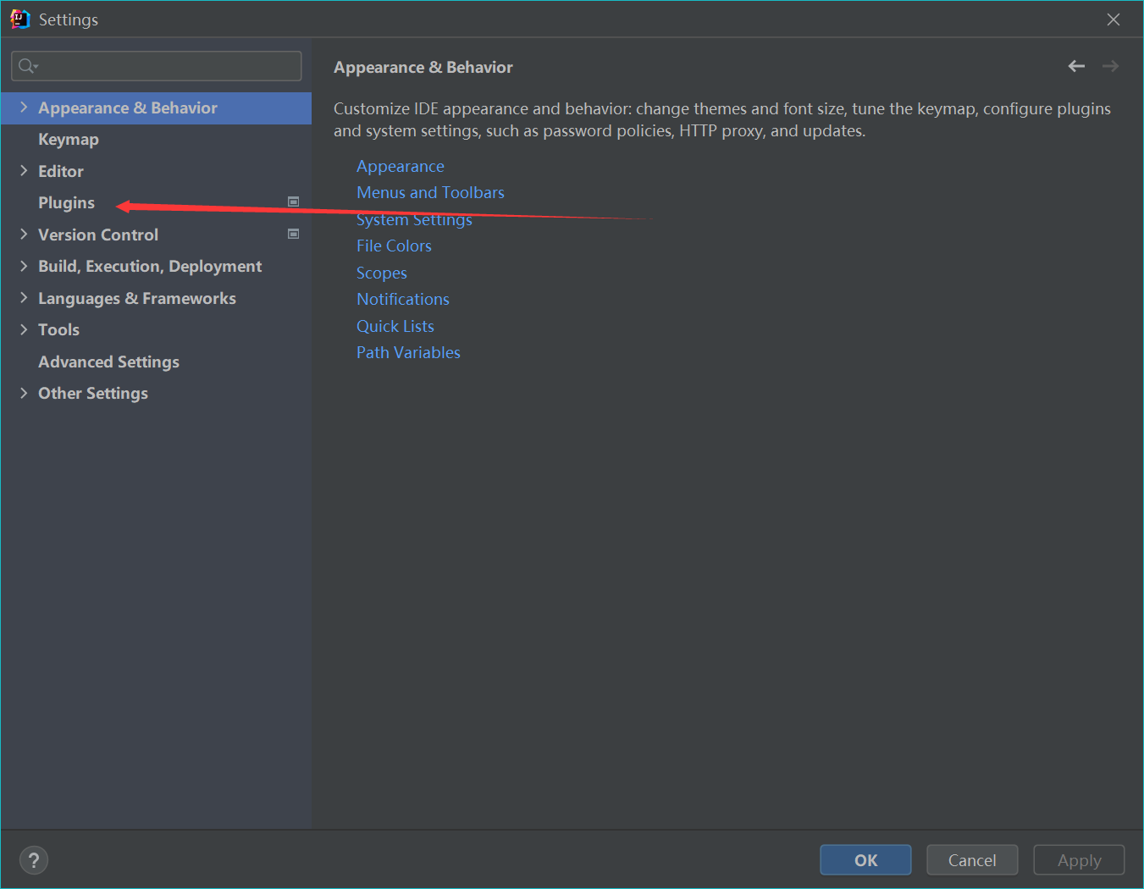Expand the Version Control node
Screen dimensions: 1144x889
24,235
